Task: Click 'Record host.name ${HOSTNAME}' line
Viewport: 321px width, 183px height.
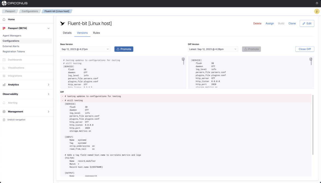Action: pos(86,167)
